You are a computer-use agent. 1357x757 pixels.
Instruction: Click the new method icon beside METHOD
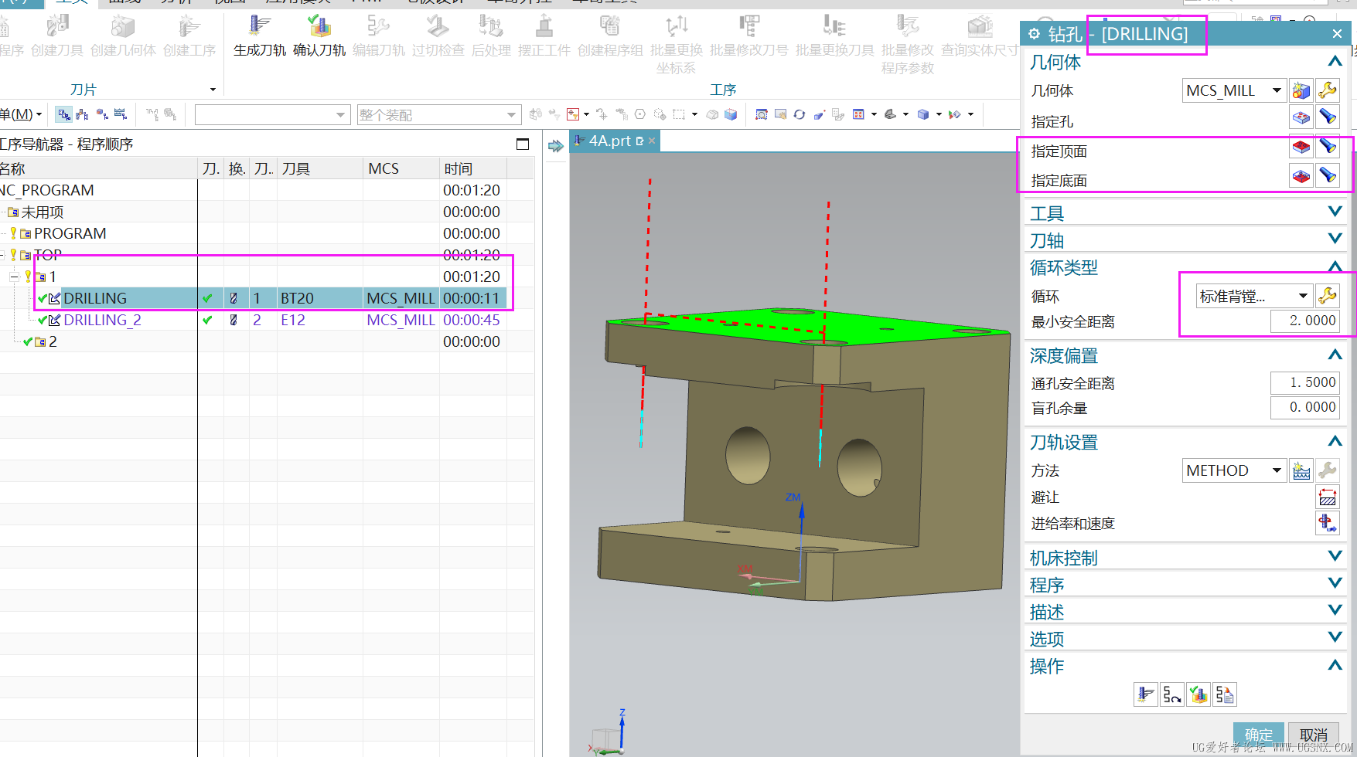click(x=1301, y=470)
